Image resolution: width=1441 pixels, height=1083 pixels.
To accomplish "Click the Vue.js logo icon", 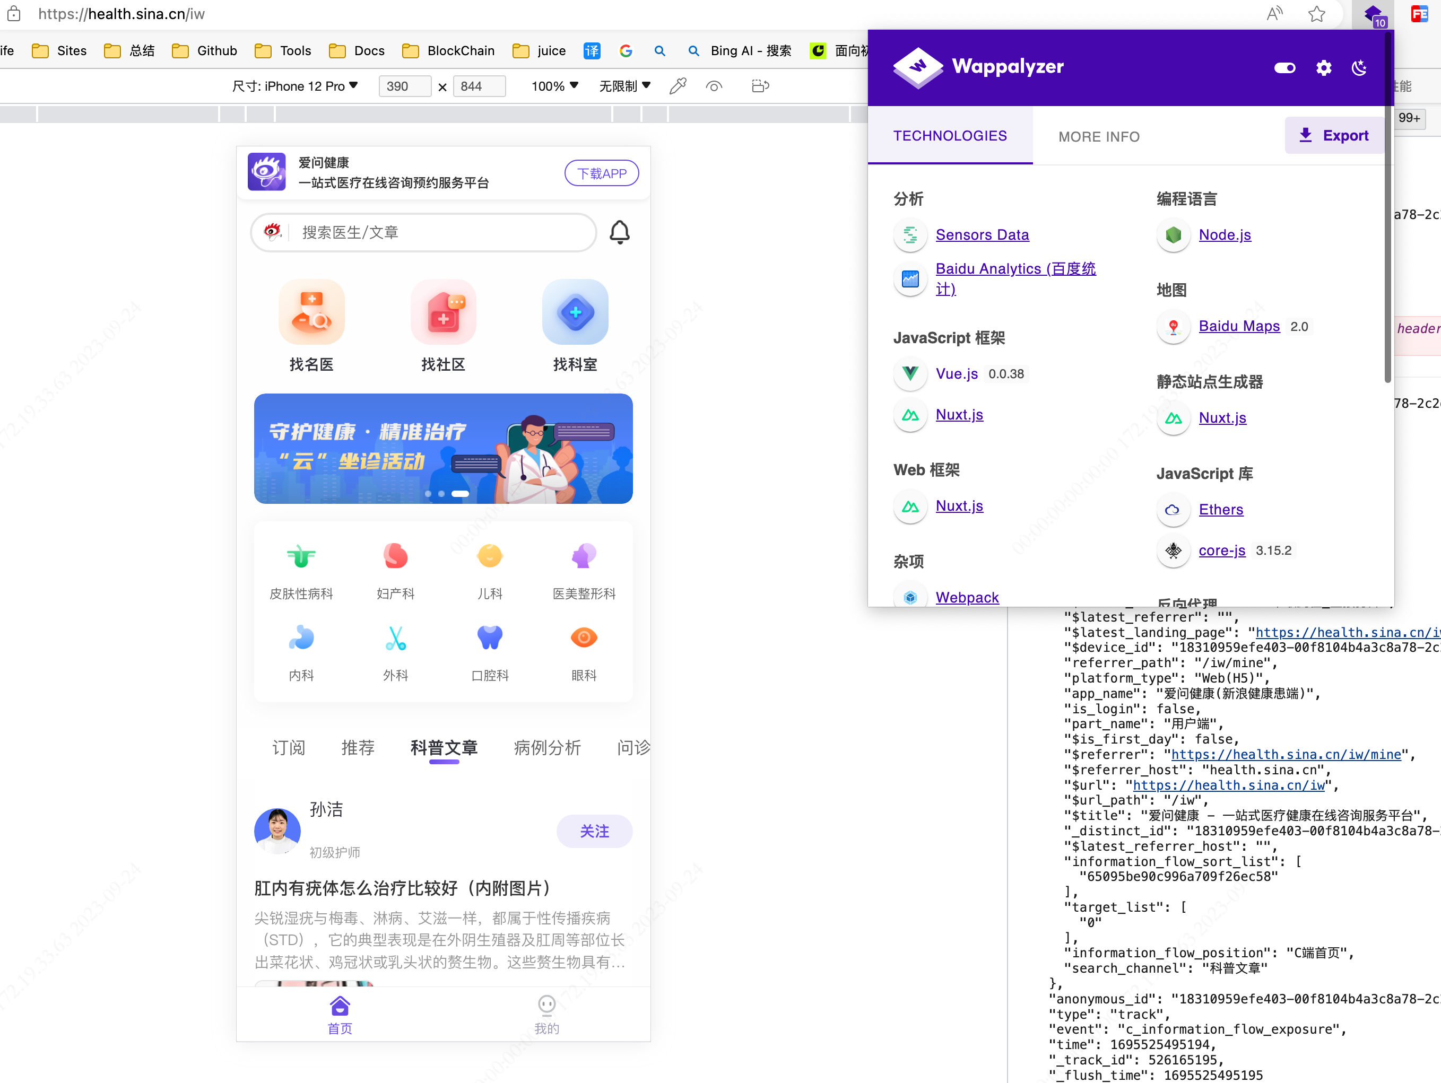I will pyautogui.click(x=910, y=374).
